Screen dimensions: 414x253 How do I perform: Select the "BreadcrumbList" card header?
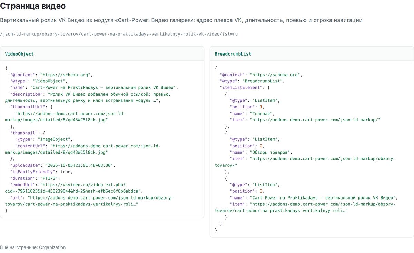click(312, 54)
